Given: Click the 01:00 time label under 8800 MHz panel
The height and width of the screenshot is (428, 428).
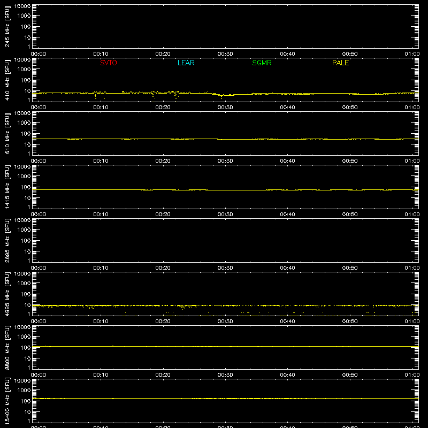Looking at the screenshot, I should tap(412, 375).
